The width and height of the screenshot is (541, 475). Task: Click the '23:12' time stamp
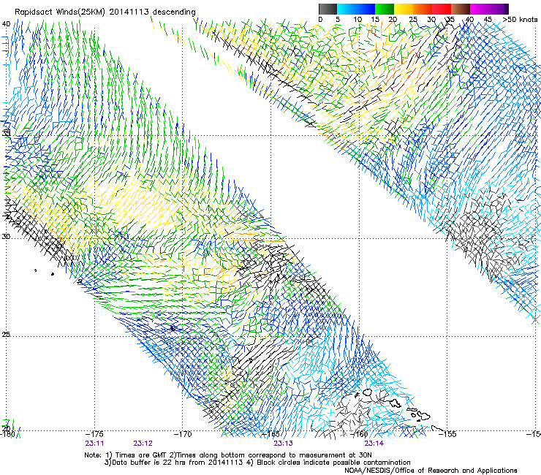coord(143,444)
